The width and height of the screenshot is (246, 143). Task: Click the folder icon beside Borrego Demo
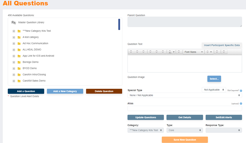(x=19, y=62)
